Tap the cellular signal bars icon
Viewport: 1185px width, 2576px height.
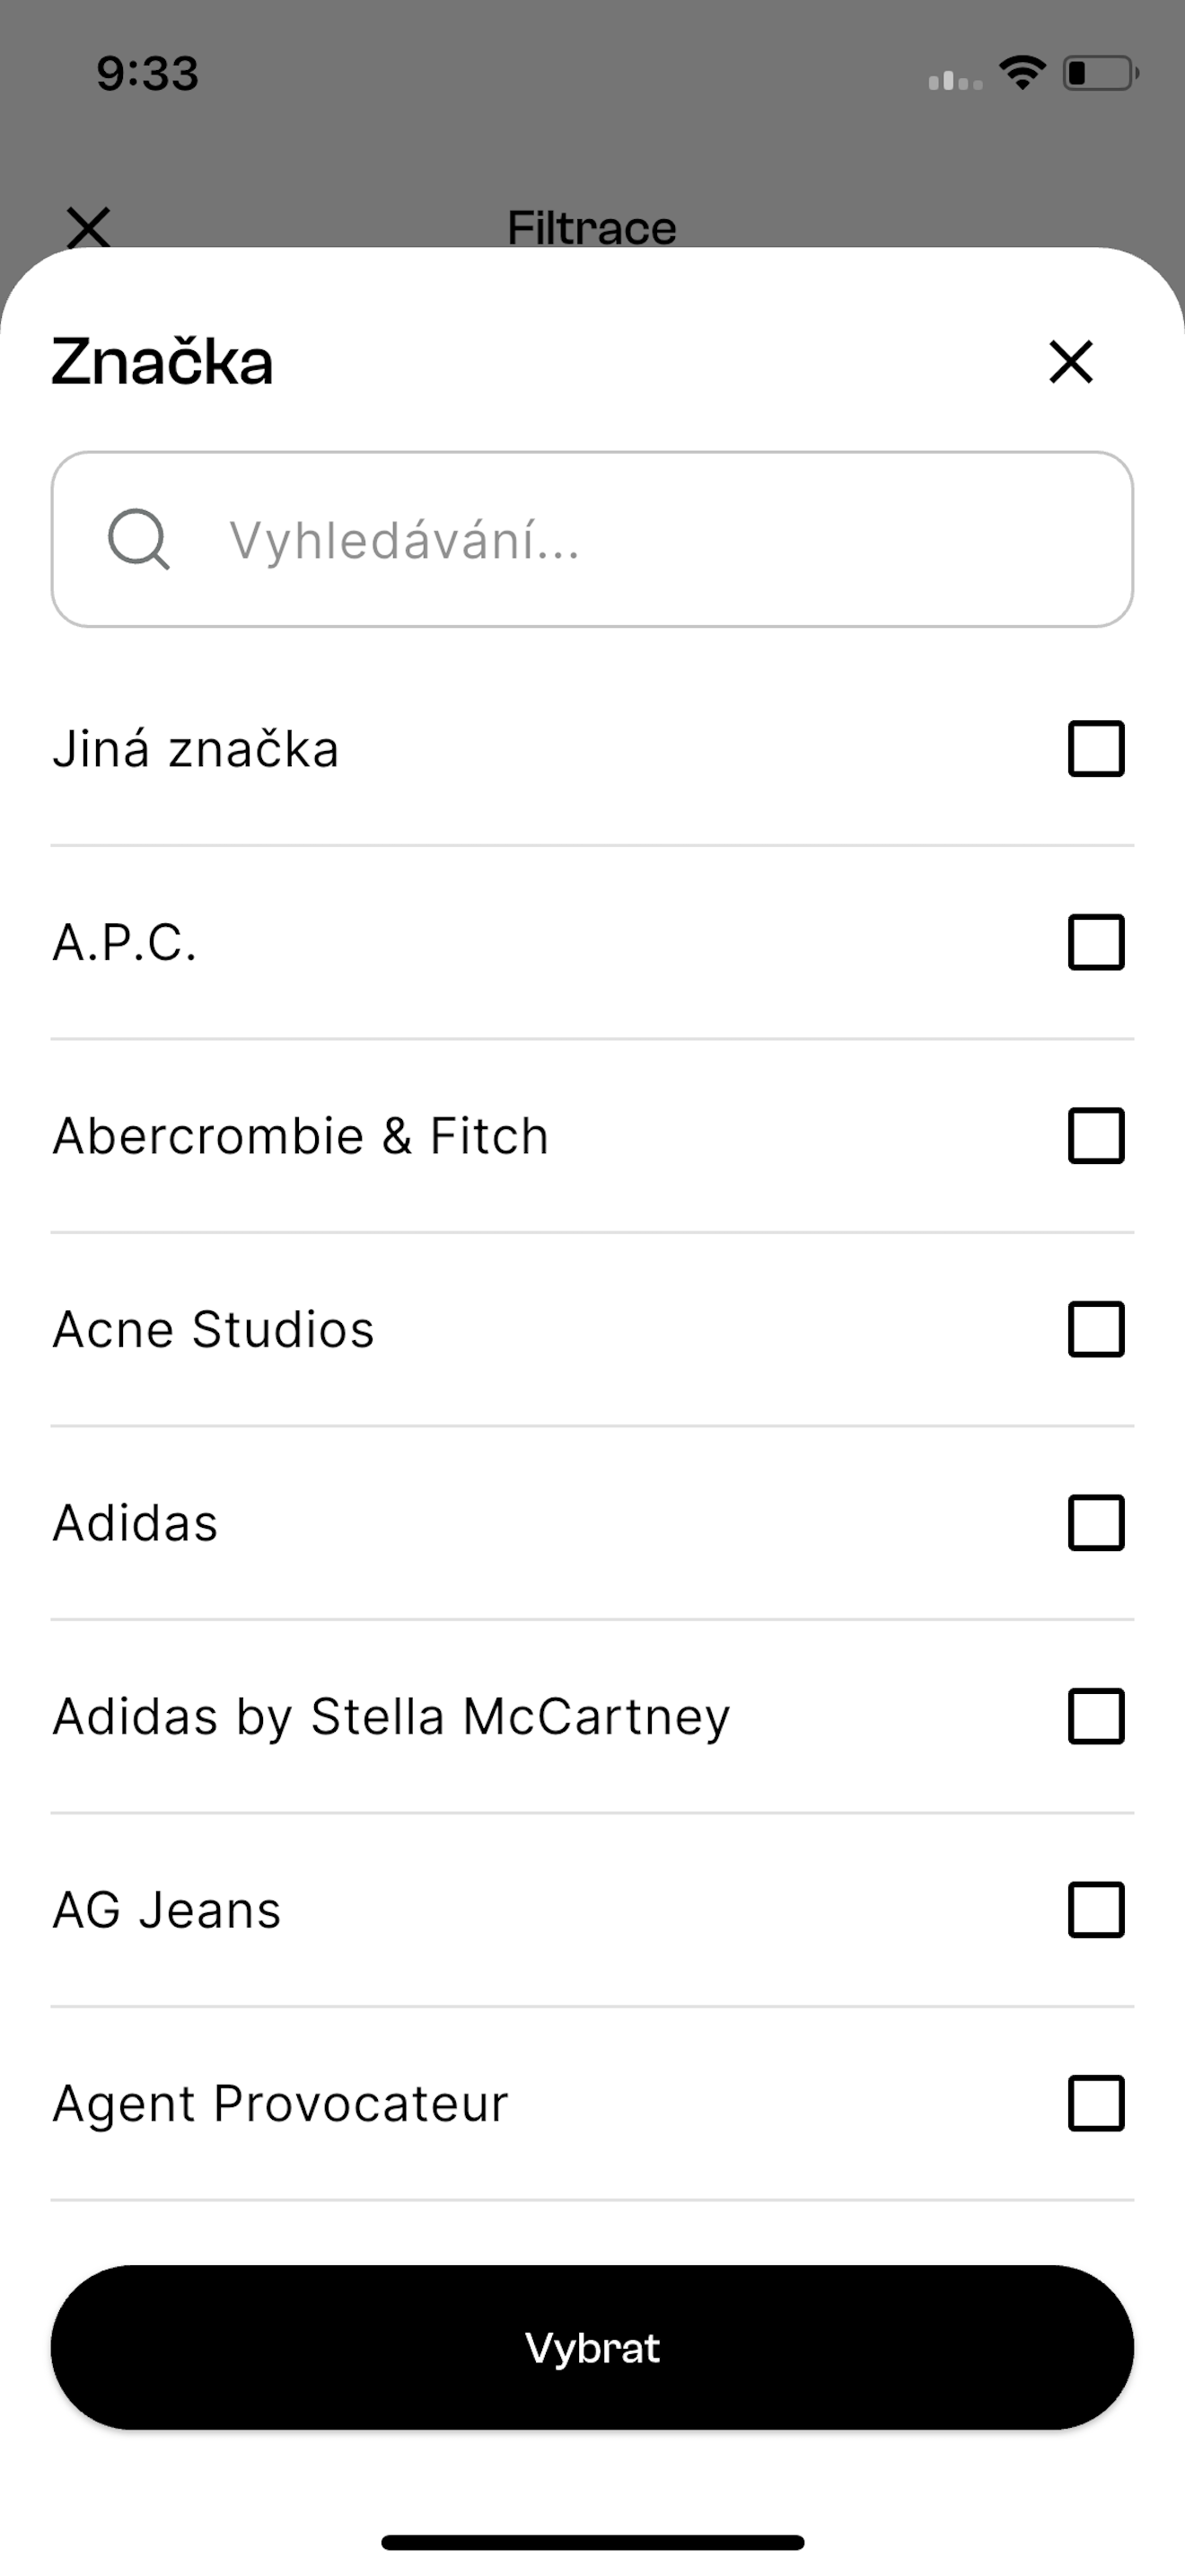955,80
